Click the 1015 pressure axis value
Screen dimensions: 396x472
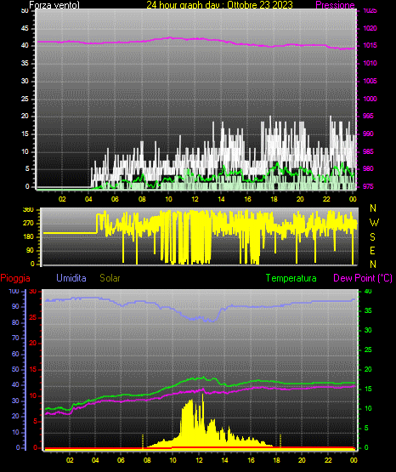pos(370,45)
